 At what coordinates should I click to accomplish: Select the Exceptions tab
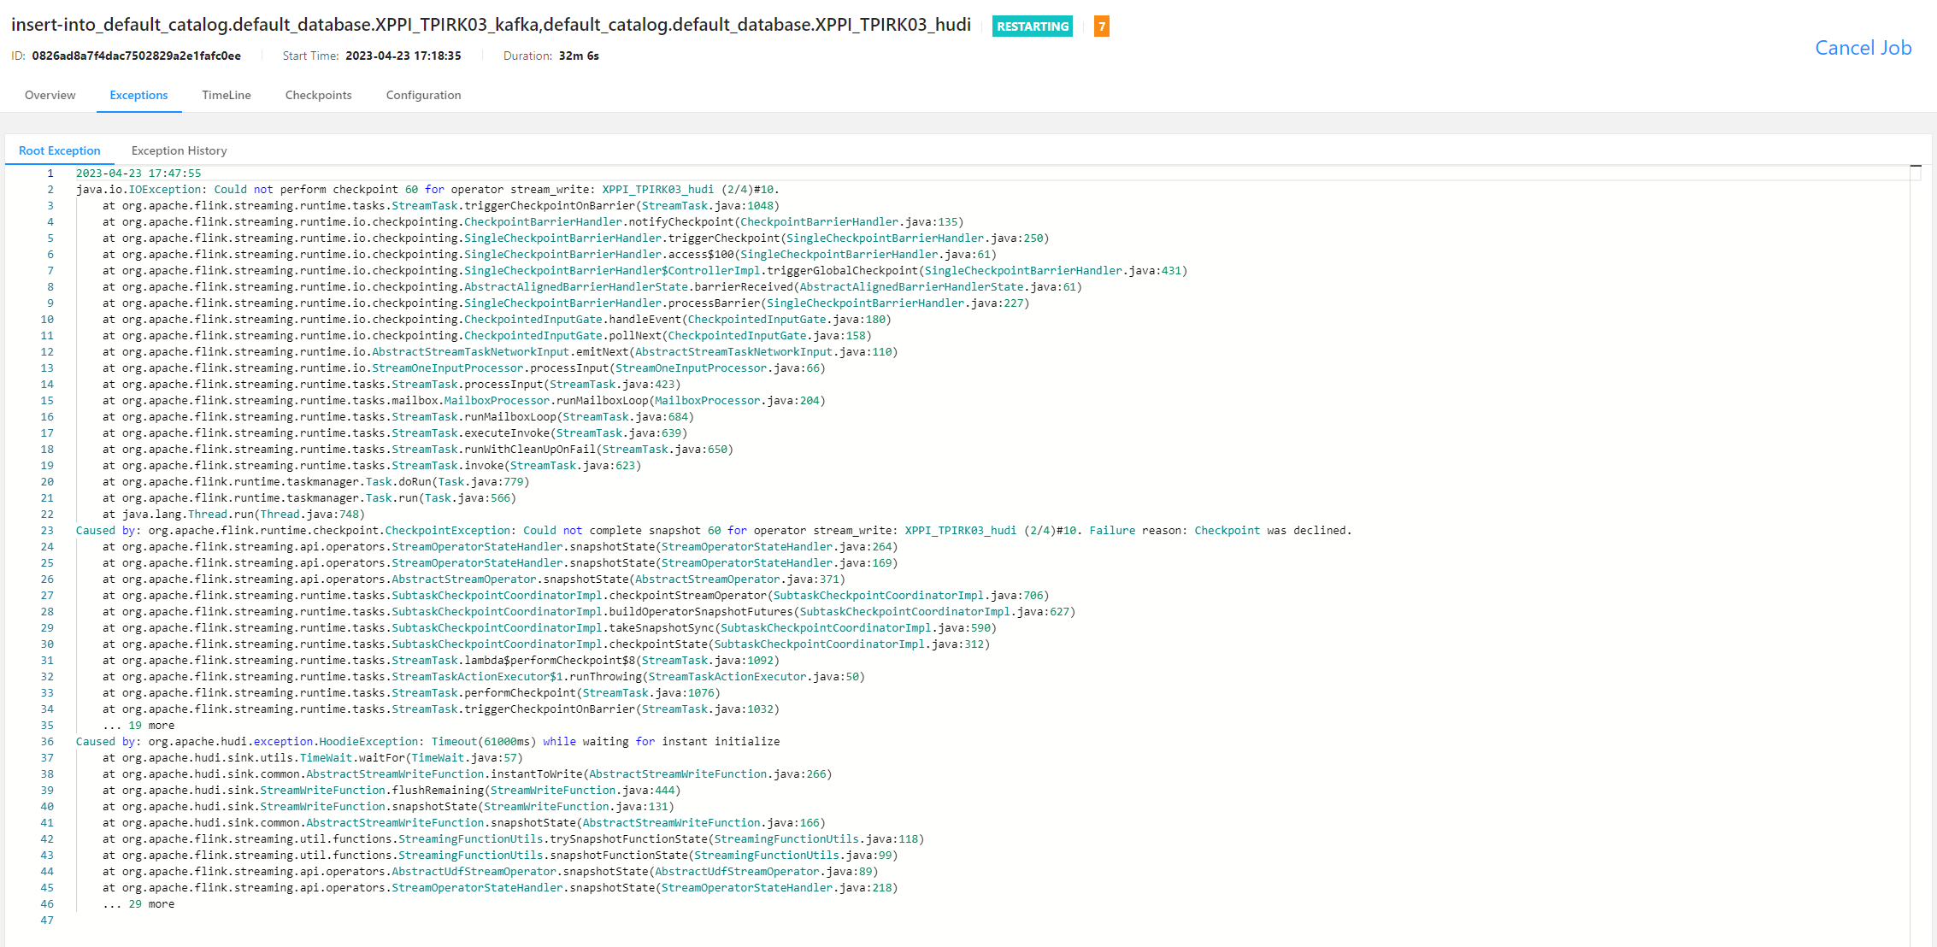(138, 95)
